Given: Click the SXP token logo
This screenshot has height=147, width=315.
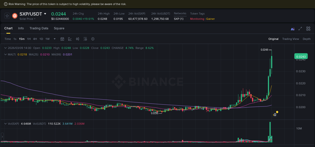Looking at the screenshot, I should (x=15, y=16).
